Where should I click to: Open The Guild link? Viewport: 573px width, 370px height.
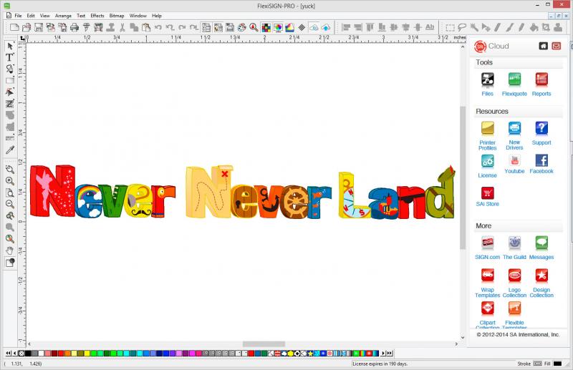click(x=514, y=248)
